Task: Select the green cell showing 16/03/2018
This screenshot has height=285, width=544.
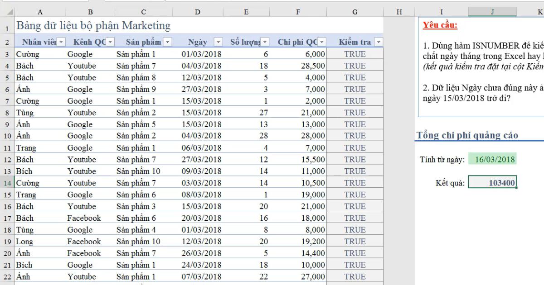Action: 493,159
